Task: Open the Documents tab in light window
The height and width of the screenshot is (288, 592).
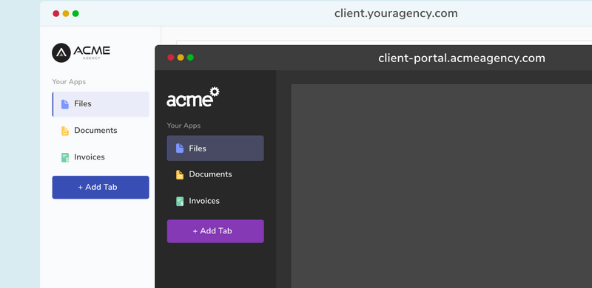Action: point(101,131)
